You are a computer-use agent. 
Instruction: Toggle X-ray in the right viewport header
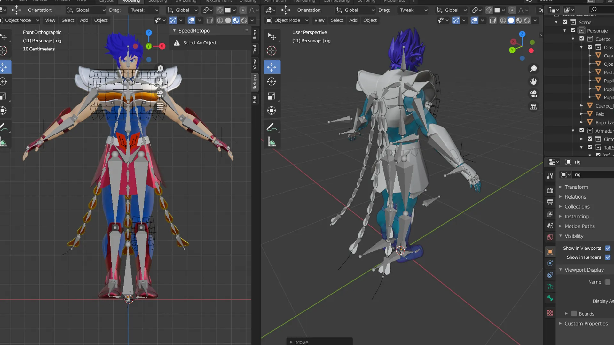tap(493, 20)
